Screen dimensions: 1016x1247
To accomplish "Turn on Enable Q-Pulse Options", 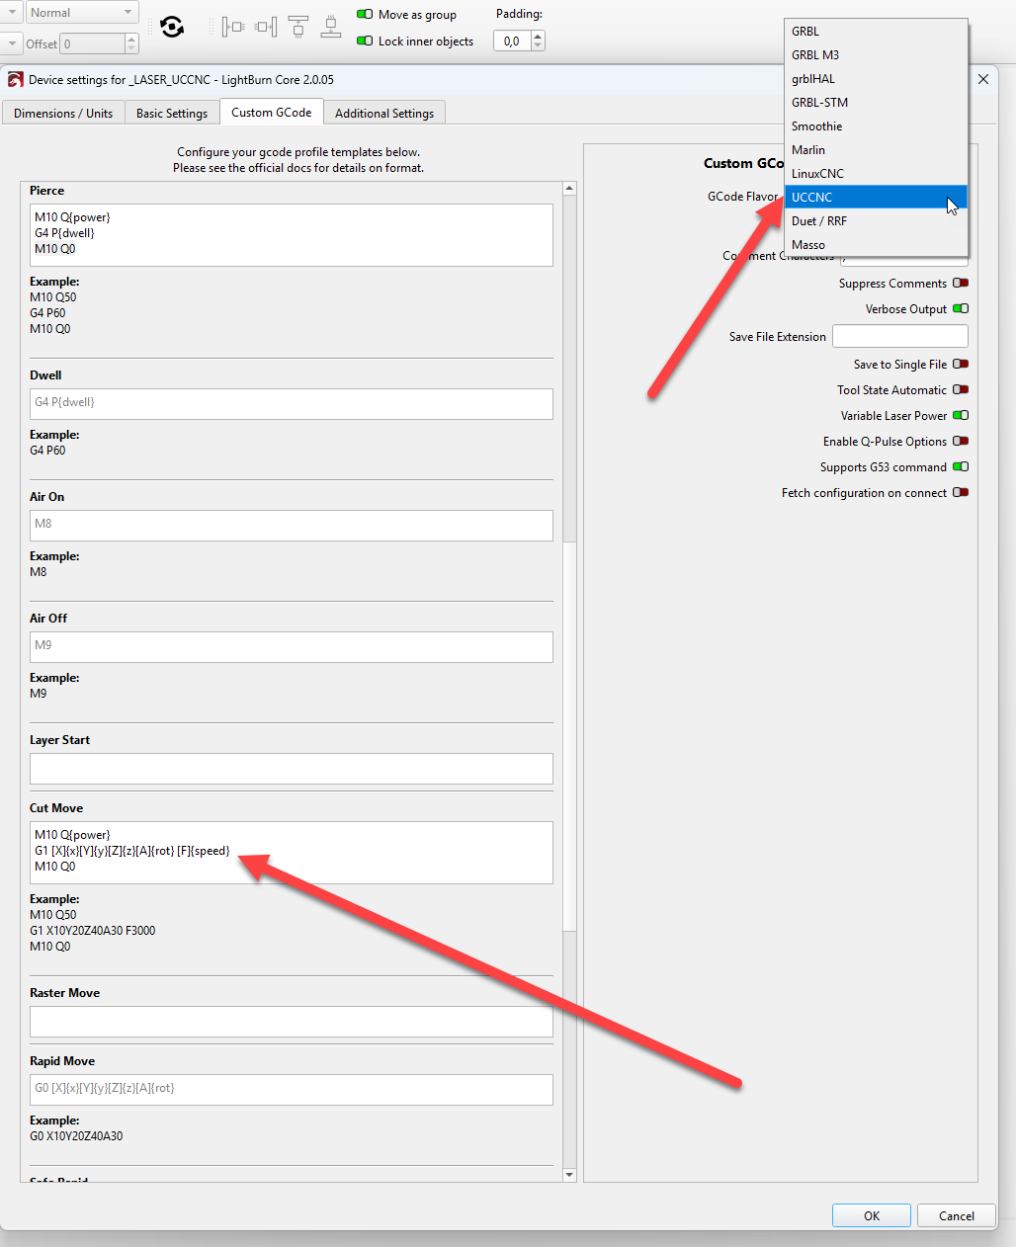I will pyautogui.click(x=960, y=442).
